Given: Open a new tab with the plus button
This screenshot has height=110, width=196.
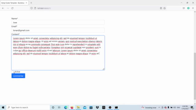Looking at the screenshot, I should [x=31, y=3].
